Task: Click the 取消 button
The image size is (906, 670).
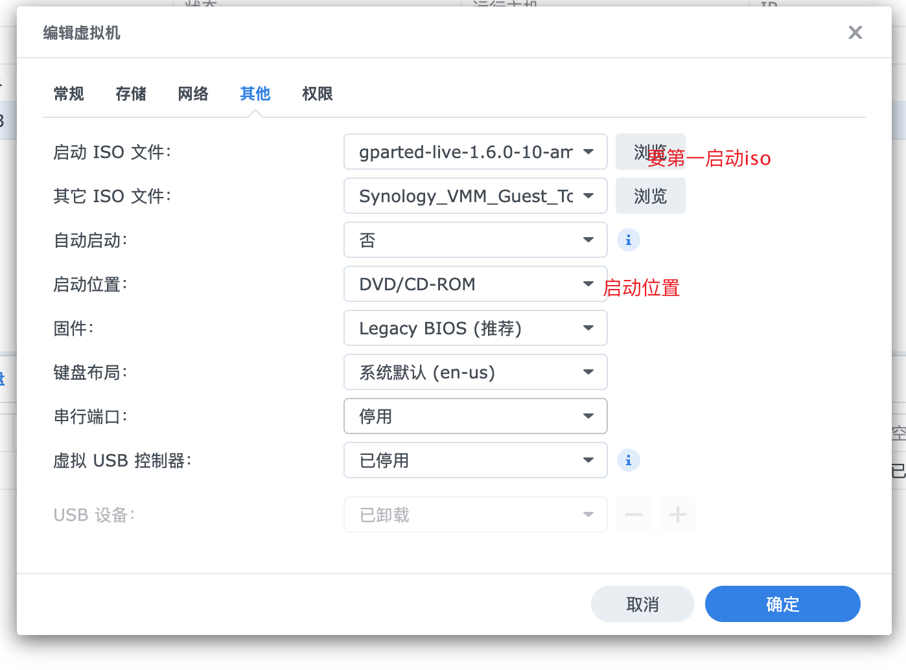Action: (642, 604)
